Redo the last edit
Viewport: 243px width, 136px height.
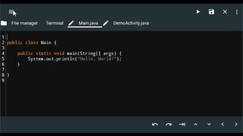(x=169, y=124)
